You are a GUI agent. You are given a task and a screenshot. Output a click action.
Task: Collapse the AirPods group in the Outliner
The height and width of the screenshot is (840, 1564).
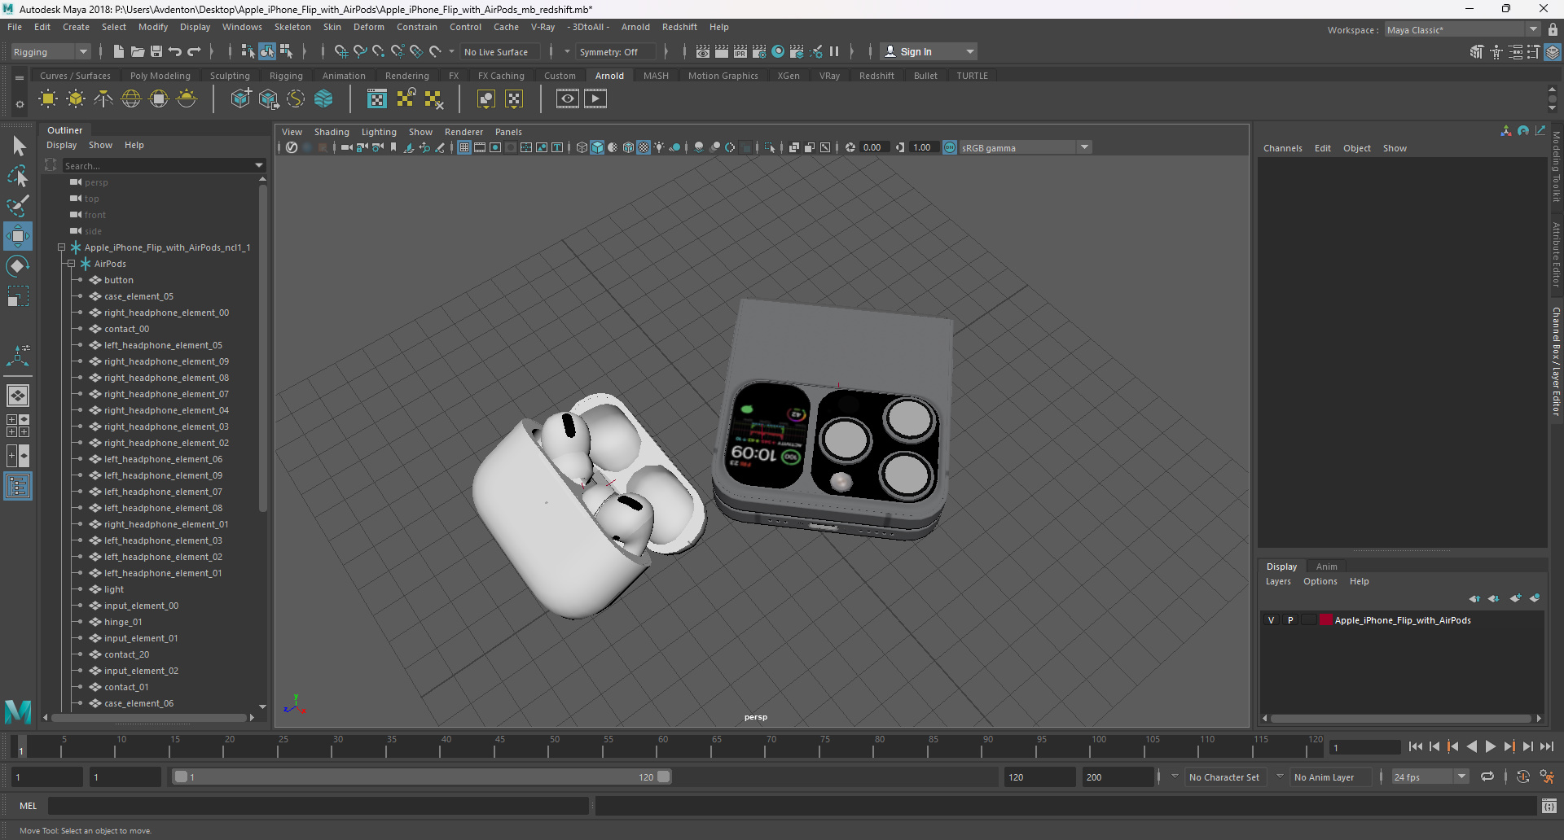[x=72, y=263]
